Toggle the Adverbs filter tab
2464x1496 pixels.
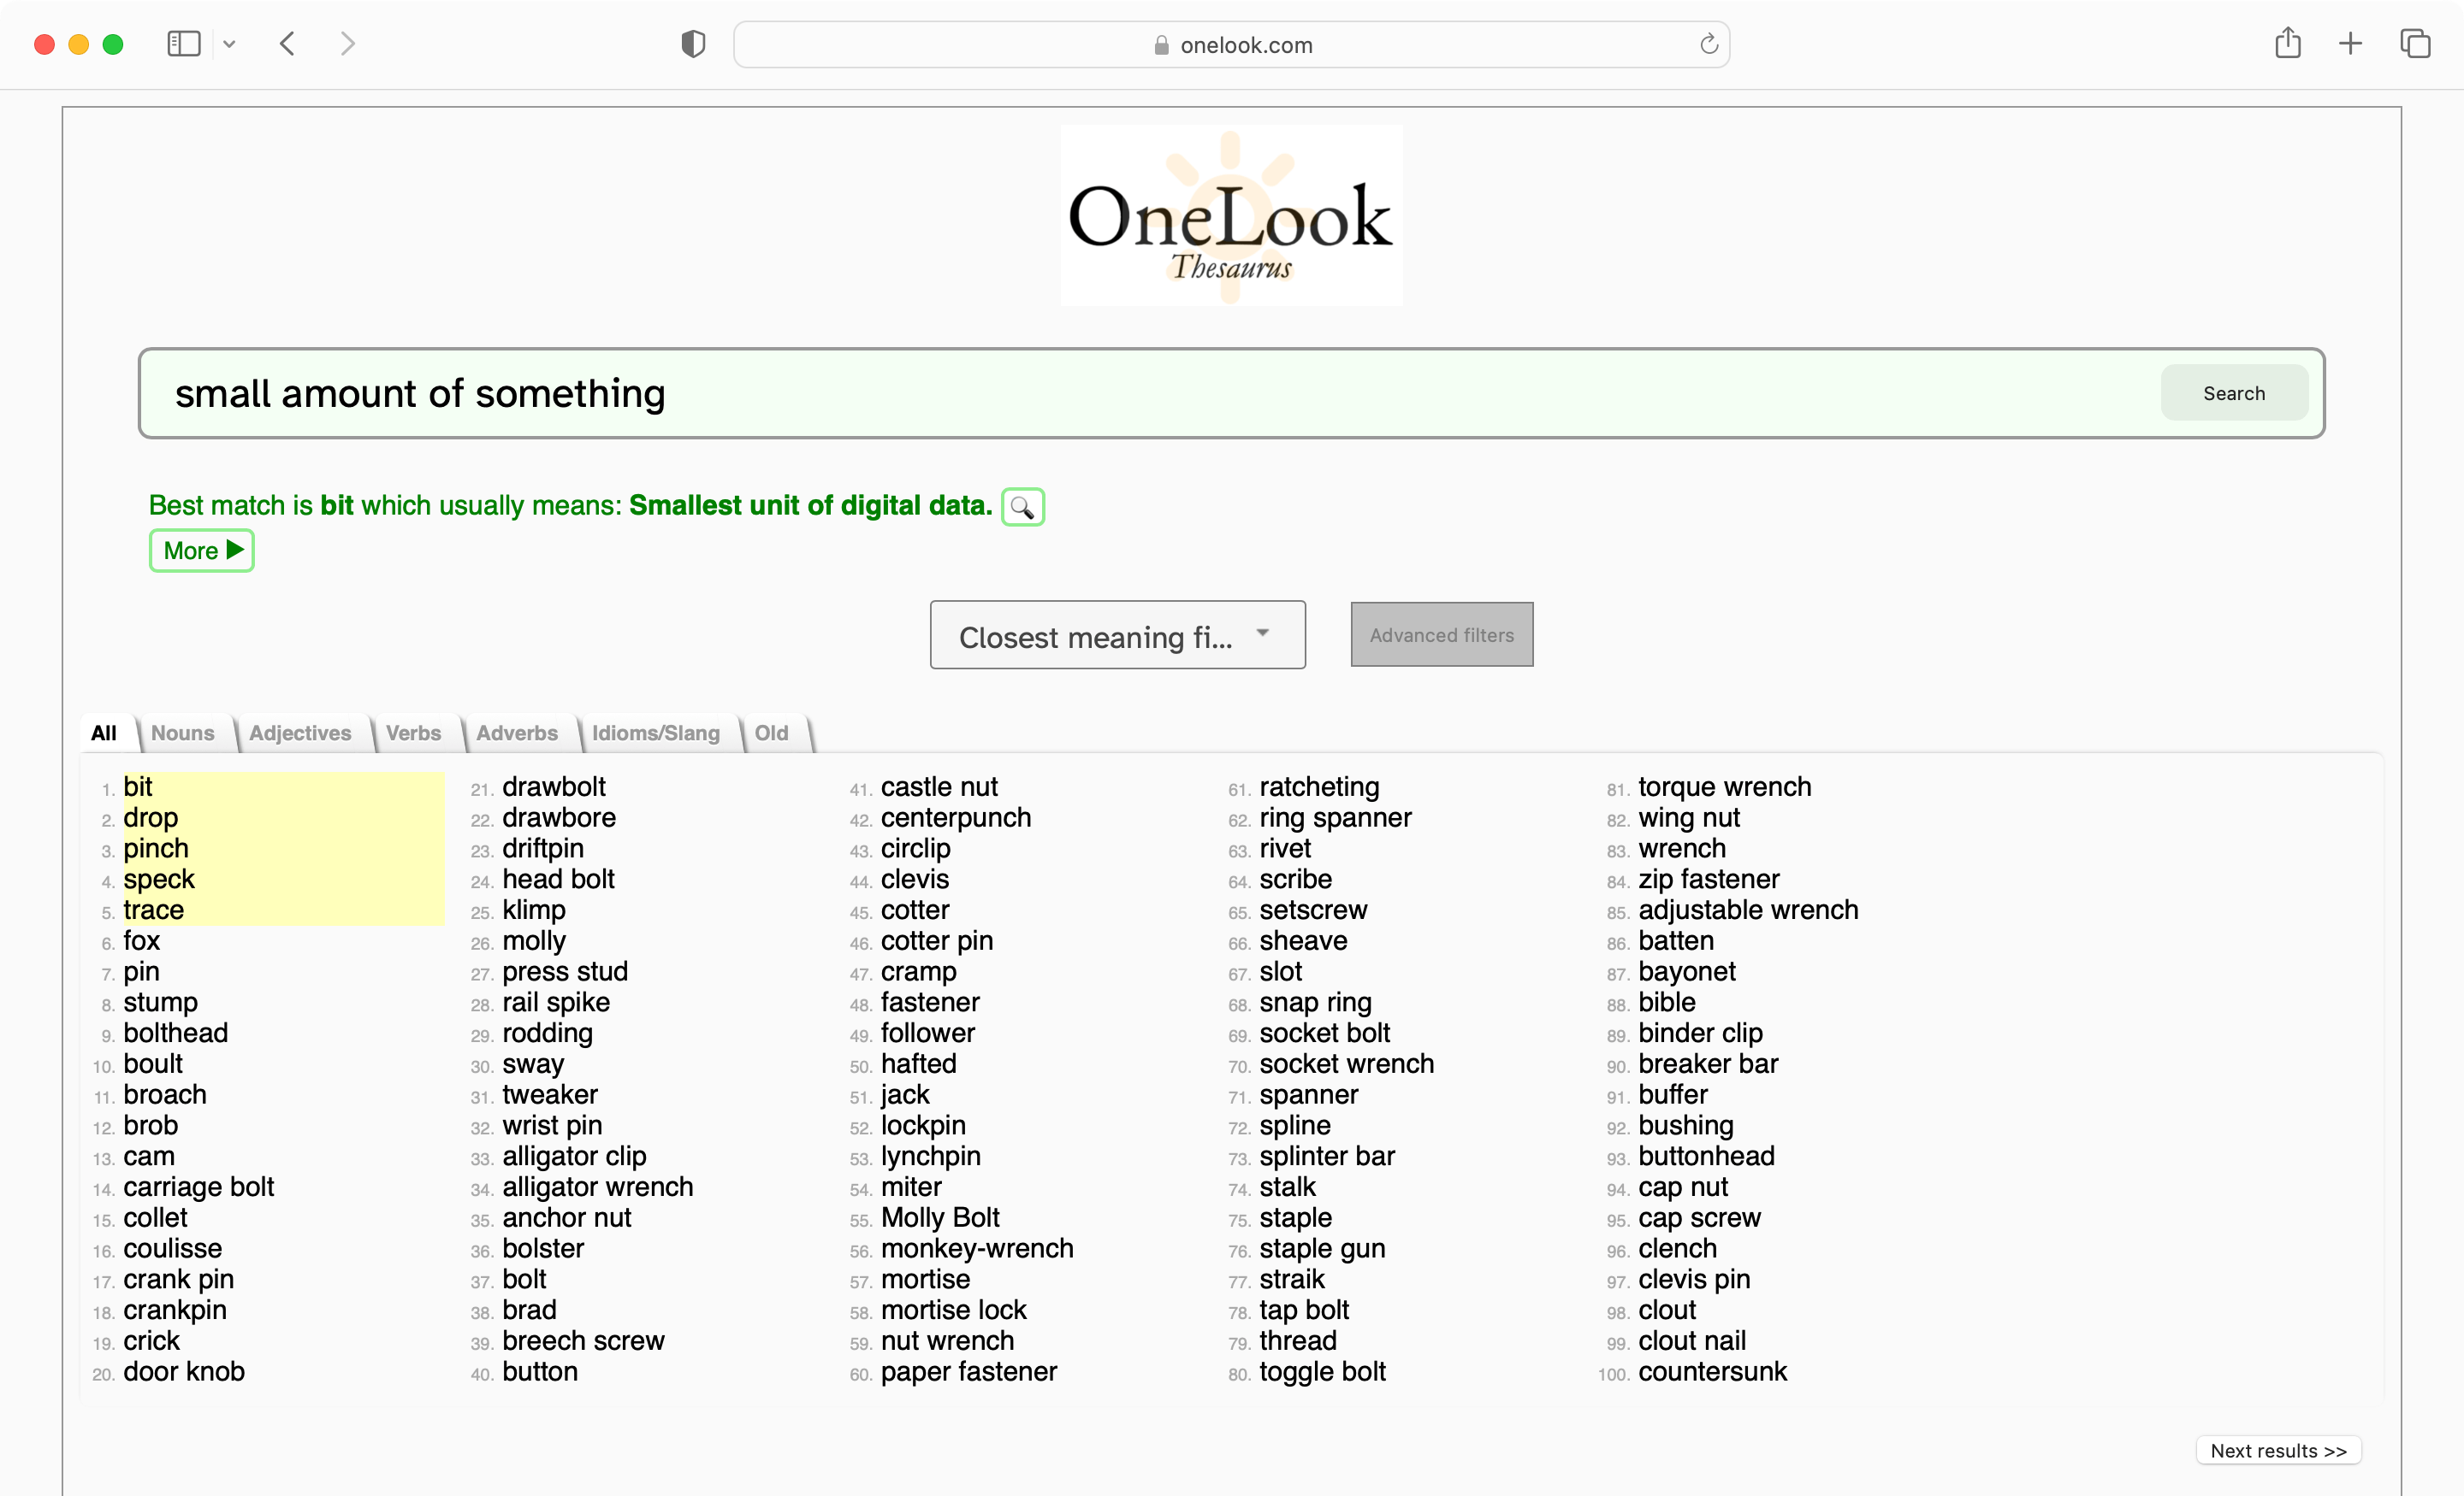pyautogui.click(x=516, y=733)
